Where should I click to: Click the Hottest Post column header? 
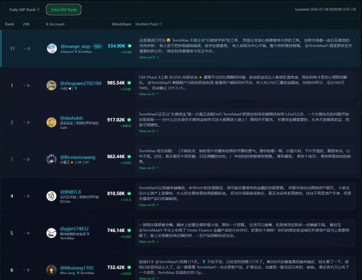146,24
